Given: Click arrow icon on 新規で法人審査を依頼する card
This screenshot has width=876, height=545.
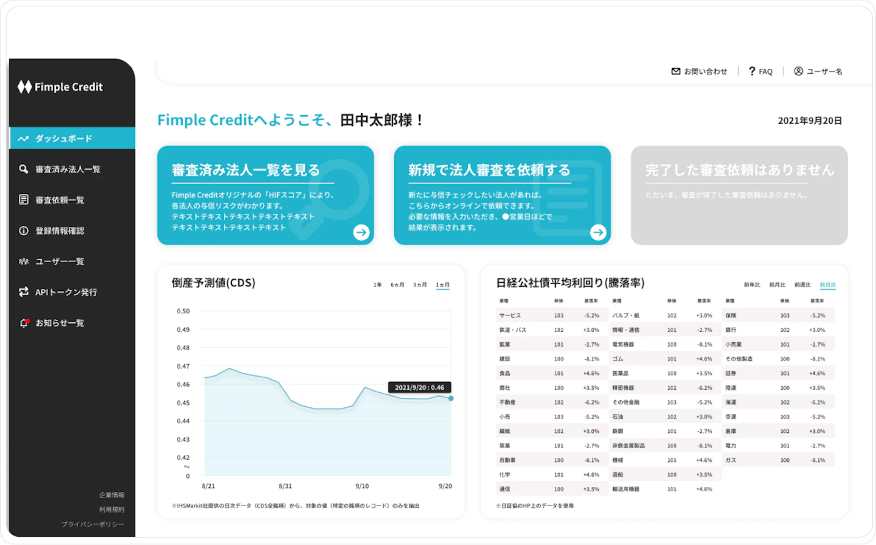Looking at the screenshot, I should [598, 233].
